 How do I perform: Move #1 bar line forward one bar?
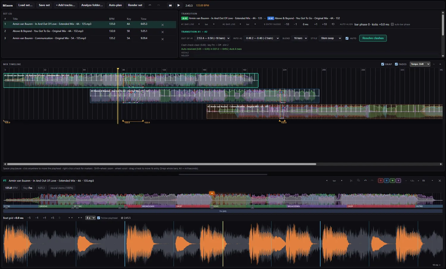point(214,24)
